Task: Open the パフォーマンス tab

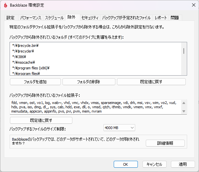Action: [x=30, y=18]
